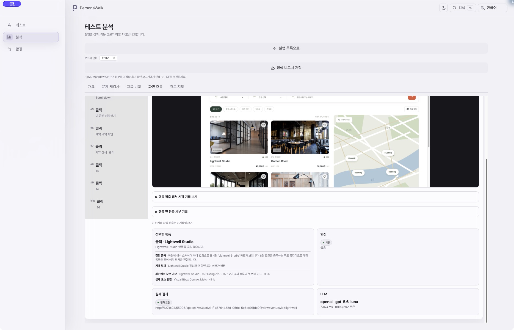This screenshot has height=330, width=514.
Task: Click the 실제 결과 card heading
Action: pos(162,294)
